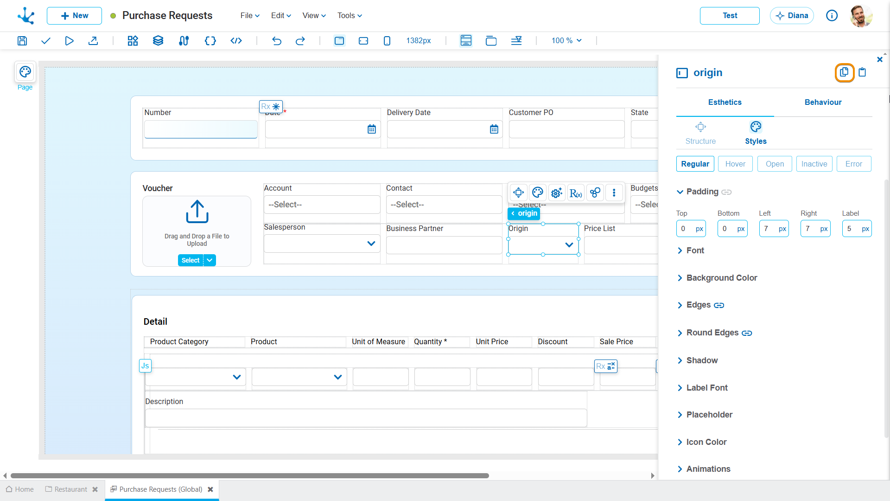Image resolution: width=890 pixels, height=501 pixels.
Task: Open the Page palette icon
Action: point(25,72)
